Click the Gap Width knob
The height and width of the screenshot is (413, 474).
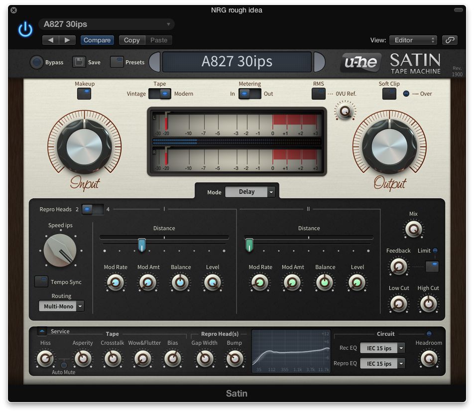click(205, 359)
